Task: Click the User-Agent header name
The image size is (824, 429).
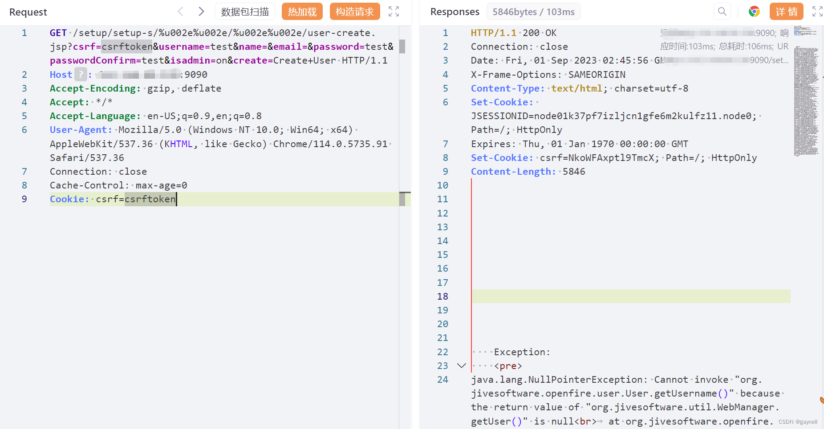Action: [x=81, y=130]
